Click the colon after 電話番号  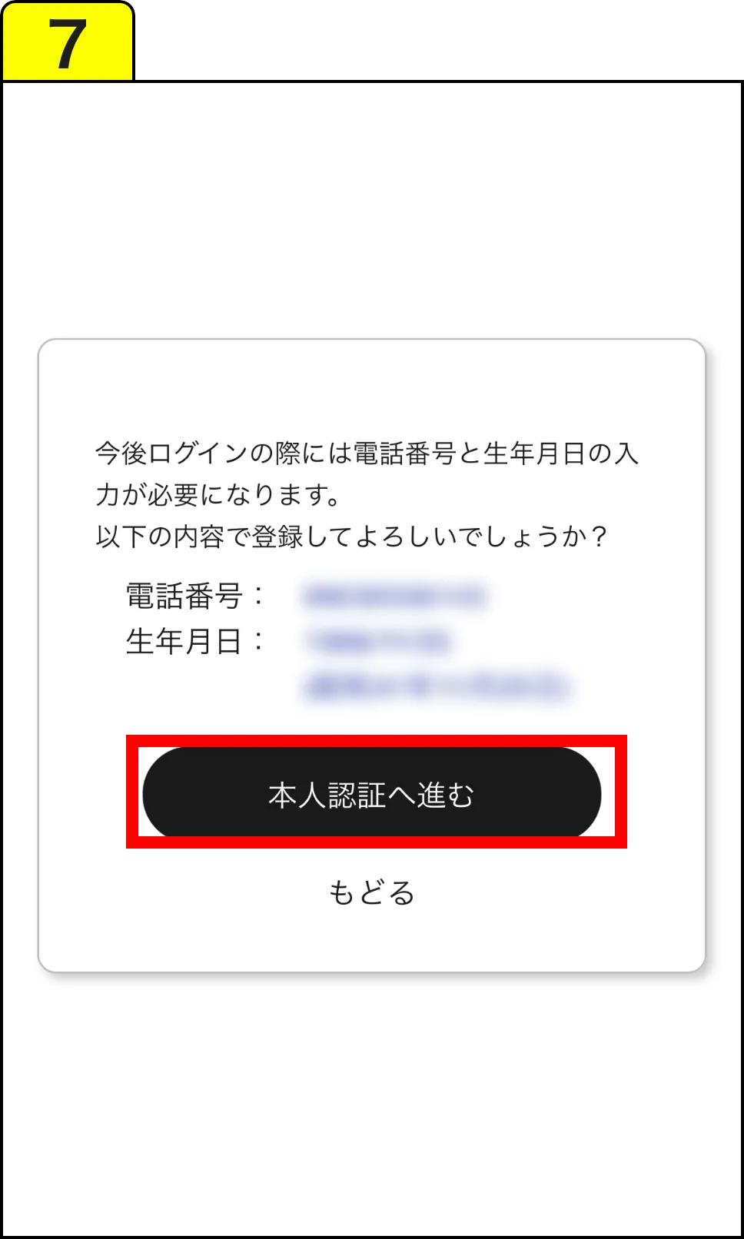(x=258, y=596)
